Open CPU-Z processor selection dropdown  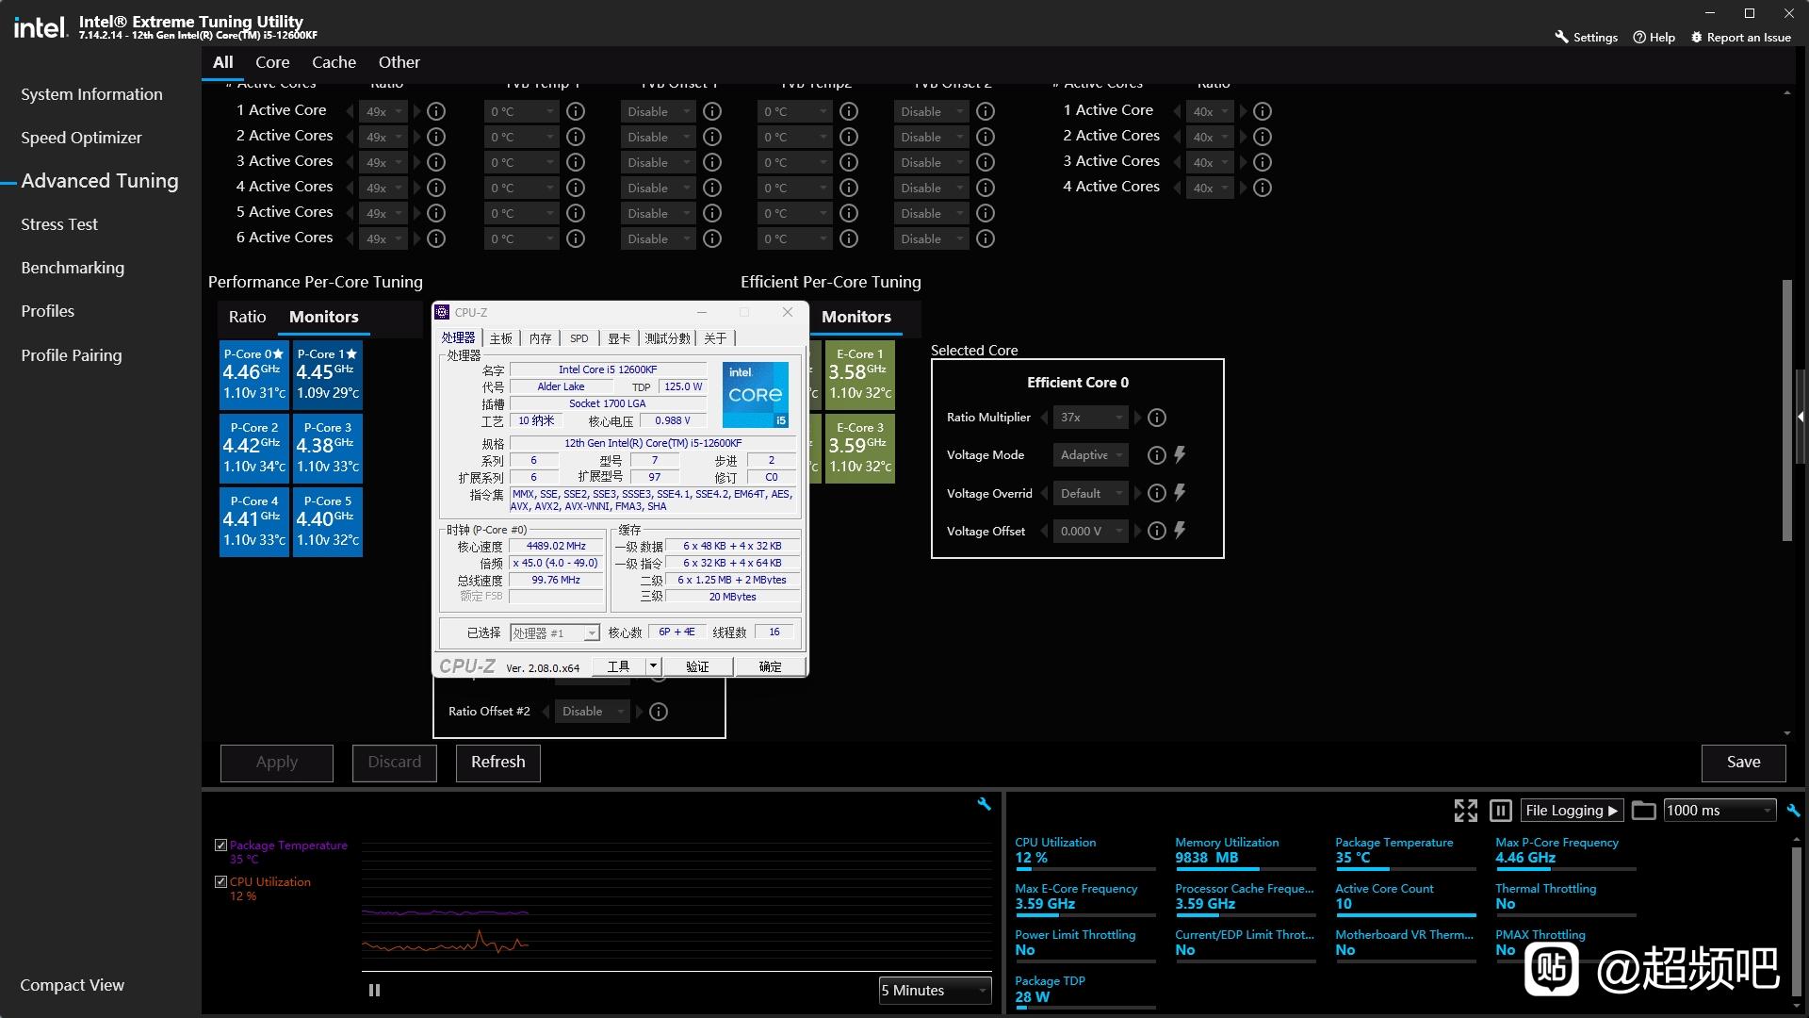coord(555,632)
